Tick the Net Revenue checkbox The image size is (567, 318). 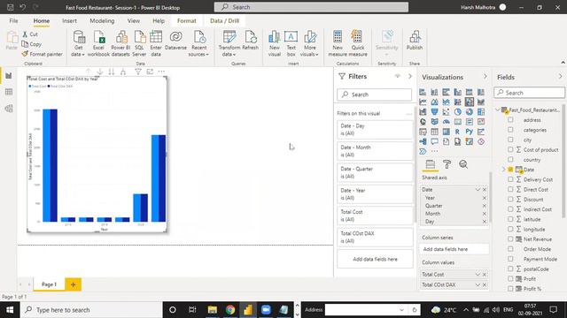(x=510, y=239)
